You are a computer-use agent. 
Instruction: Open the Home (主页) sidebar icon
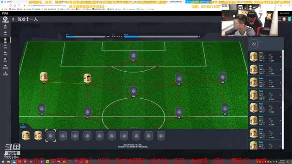pos(5,26)
